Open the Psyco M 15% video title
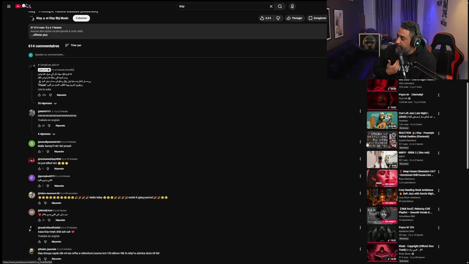The image size is (469, 264). (406, 227)
